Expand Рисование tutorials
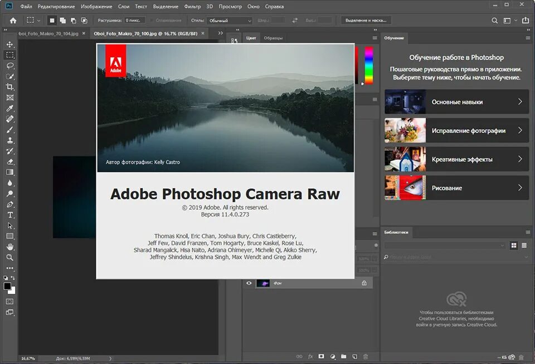Screen dimensions: 535x364 click(456, 188)
